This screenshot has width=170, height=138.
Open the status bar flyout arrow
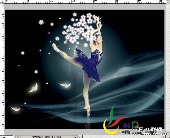[76, 137]
